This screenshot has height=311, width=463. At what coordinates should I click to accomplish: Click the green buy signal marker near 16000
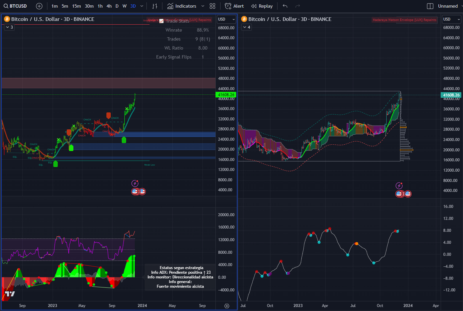[56, 164]
